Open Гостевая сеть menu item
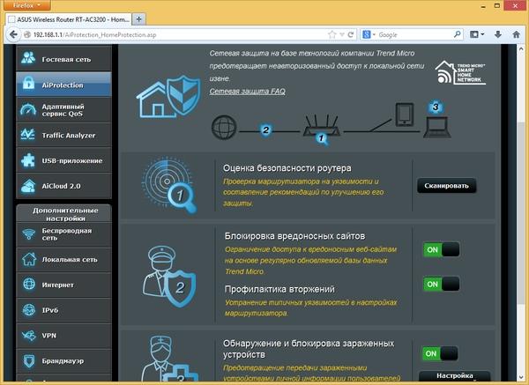529x385 pixels. (63, 58)
